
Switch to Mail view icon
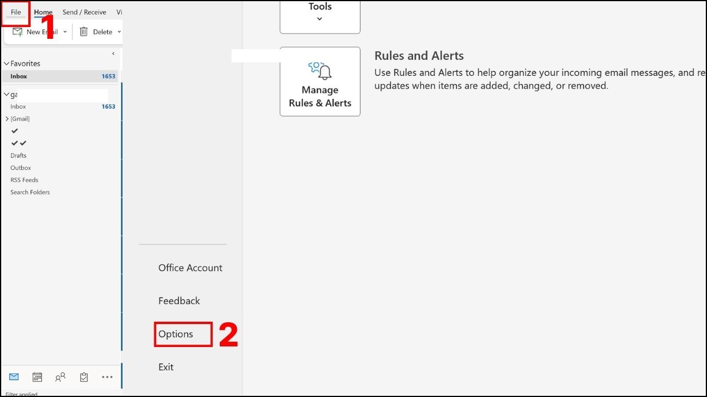click(x=14, y=377)
